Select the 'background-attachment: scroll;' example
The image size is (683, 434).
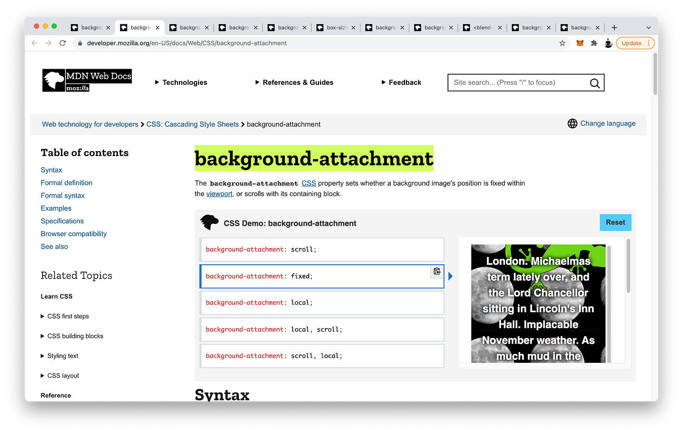(x=322, y=249)
